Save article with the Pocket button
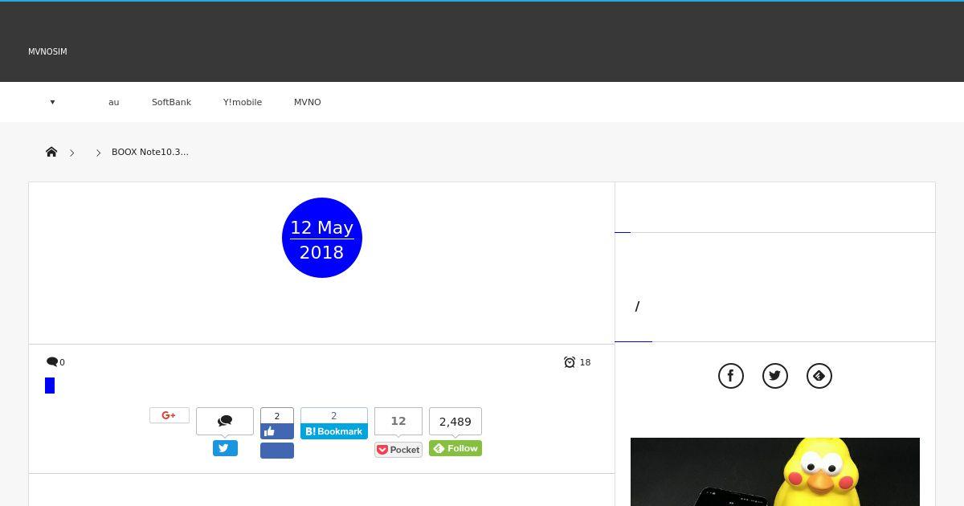Viewport: 964px width, 506px height. (x=398, y=450)
